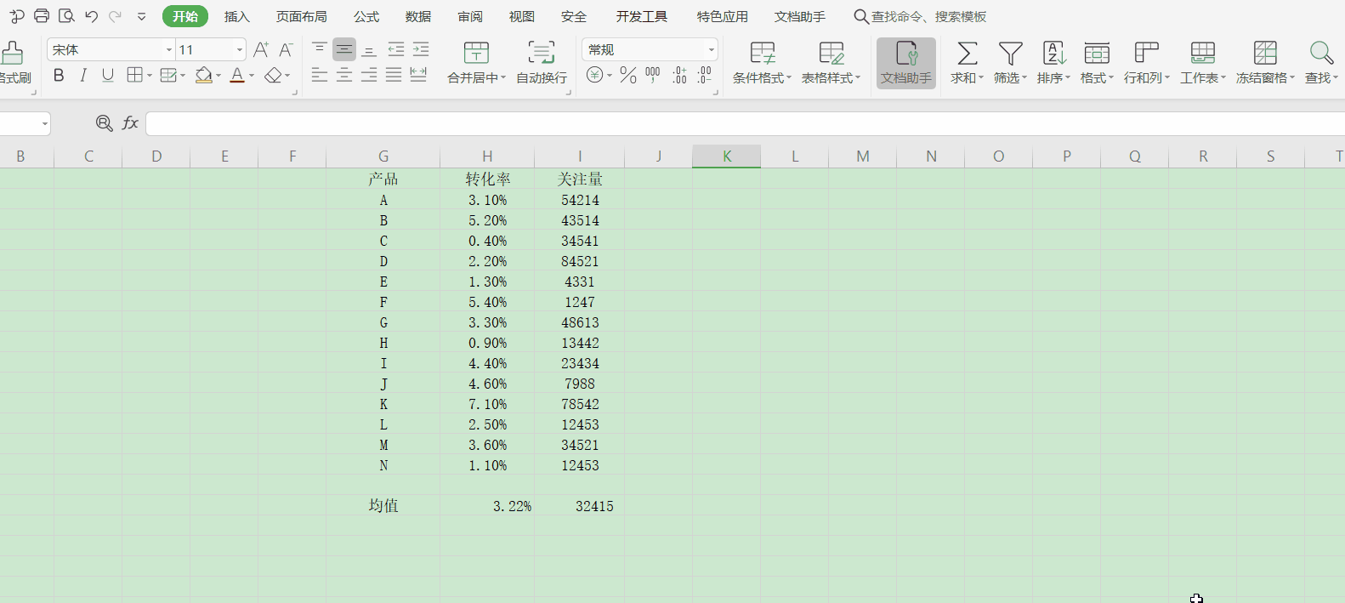
Task: Toggle italic formatting
Action: [x=83, y=76]
